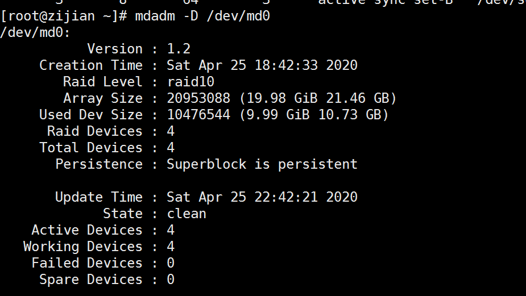Click the [root@zijian ~]# shell prompt
Image resolution: width=526 pixels, height=296 pixels.
point(64,16)
